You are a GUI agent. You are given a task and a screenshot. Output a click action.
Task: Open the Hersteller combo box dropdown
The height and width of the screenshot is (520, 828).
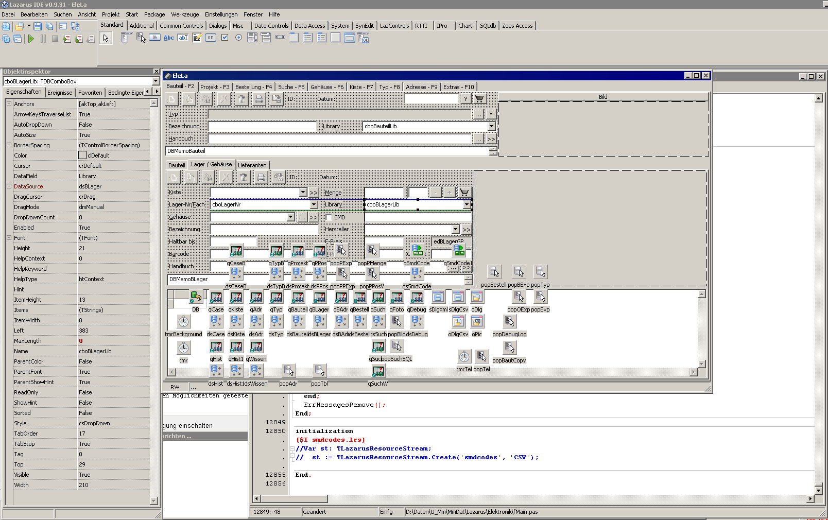(x=455, y=230)
